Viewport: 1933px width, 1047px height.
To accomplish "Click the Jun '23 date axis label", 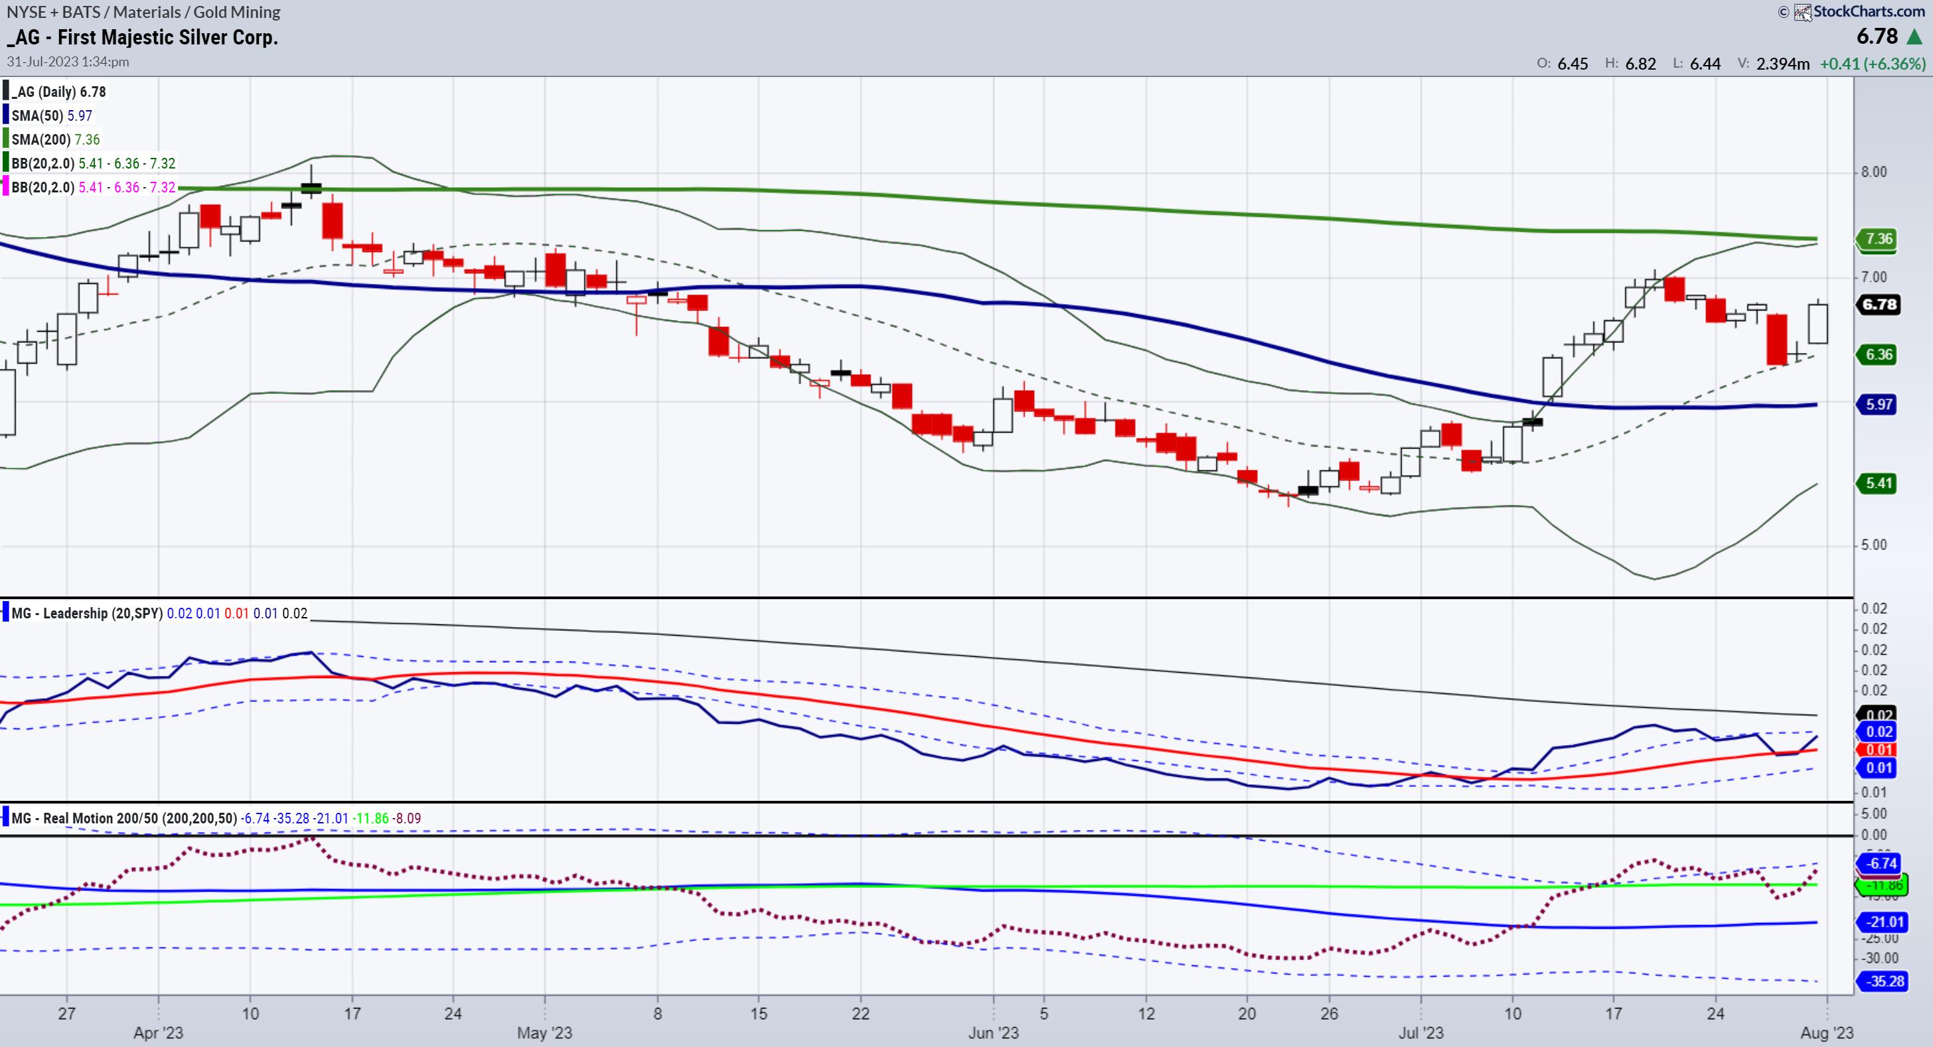I will pos(994,1033).
